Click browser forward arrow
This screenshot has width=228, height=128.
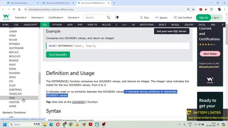click(9, 10)
